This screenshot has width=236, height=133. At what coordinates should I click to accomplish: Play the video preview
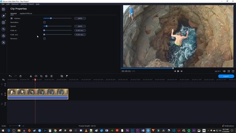click(178, 71)
